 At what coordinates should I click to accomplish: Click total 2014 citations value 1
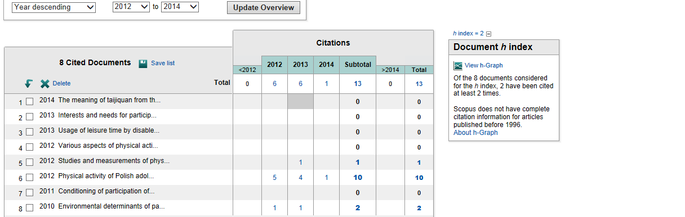tap(326, 84)
